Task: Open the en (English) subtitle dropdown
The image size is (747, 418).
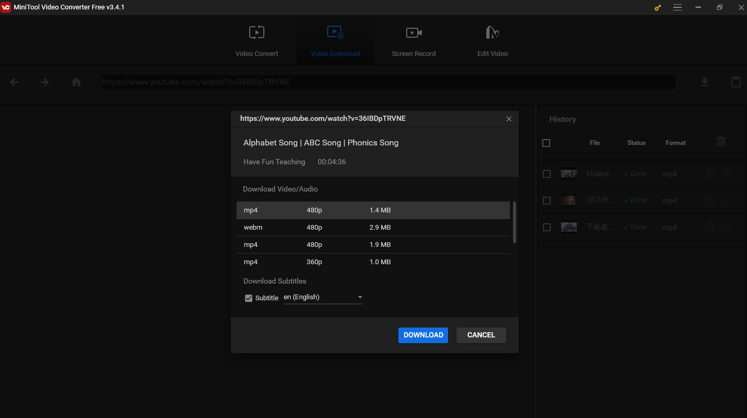Action: pyautogui.click(x=323, y=297)
